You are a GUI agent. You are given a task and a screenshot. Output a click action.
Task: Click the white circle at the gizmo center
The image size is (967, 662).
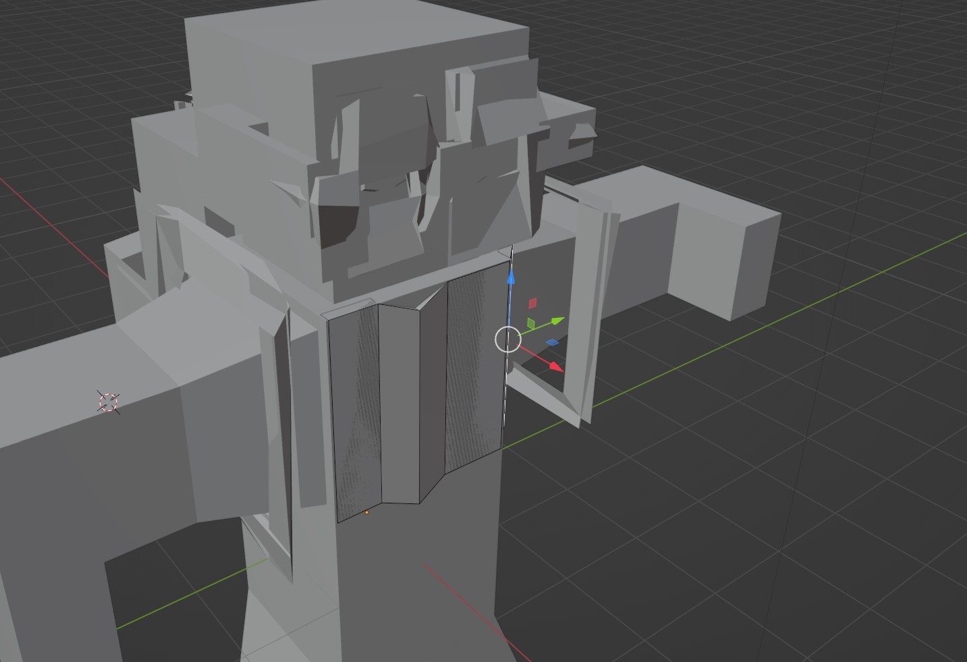click(508, 339)
